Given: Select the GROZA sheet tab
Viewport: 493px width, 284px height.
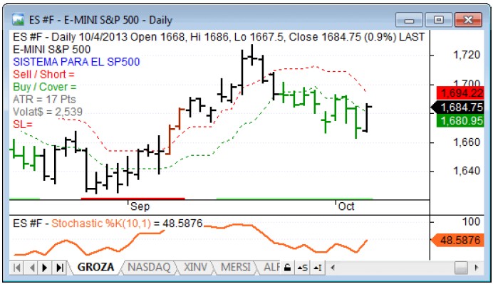Looking at the screenshot, I should tap(95, 268).
